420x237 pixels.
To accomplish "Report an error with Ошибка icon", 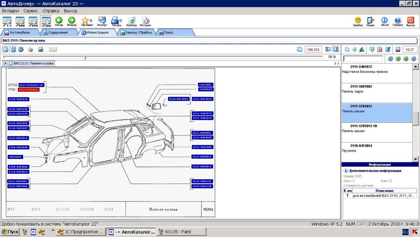I will [x=358, y=21].
